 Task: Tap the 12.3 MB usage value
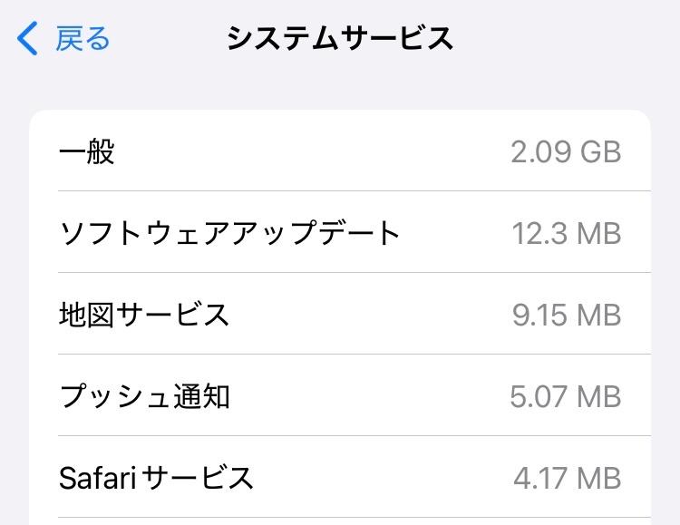point(567,233)
